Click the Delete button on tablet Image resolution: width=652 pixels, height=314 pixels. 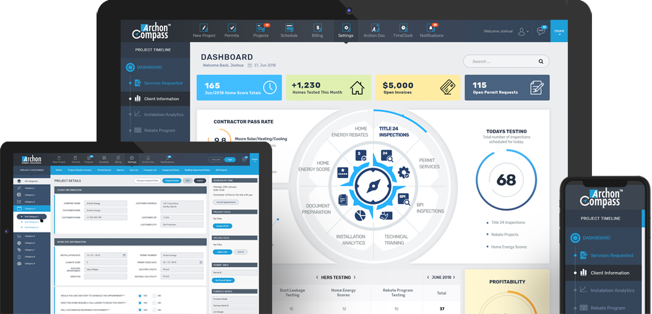click(x=200, y=180)
